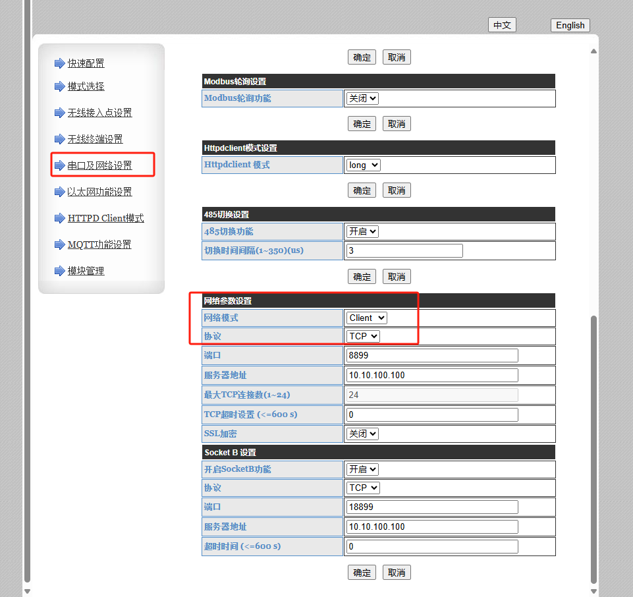Viewport: 633px width, 597px height.
Task: Click arrow icon beside 以太网功能设置
Action: [x=59, y=192]
